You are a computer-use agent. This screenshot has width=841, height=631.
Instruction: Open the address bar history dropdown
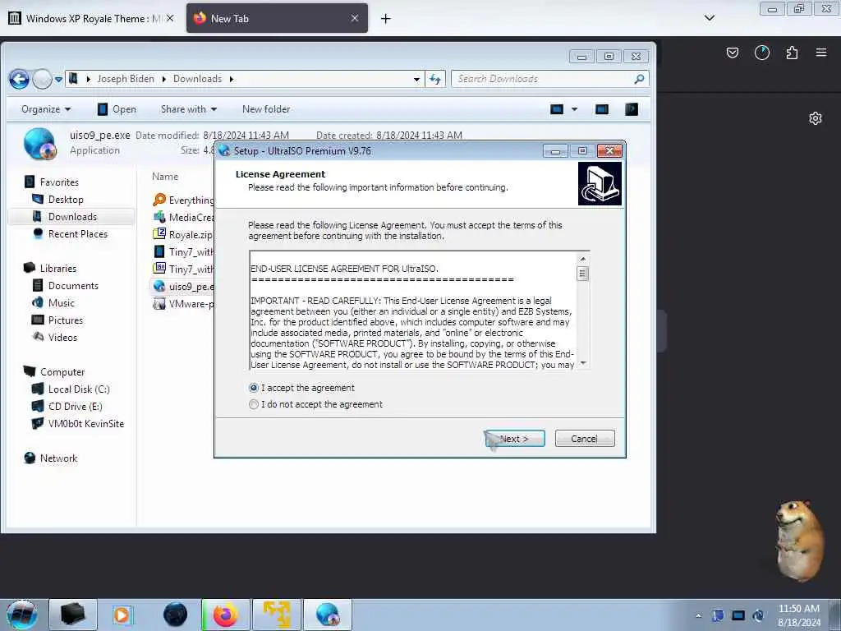click(x=416, y=80)
